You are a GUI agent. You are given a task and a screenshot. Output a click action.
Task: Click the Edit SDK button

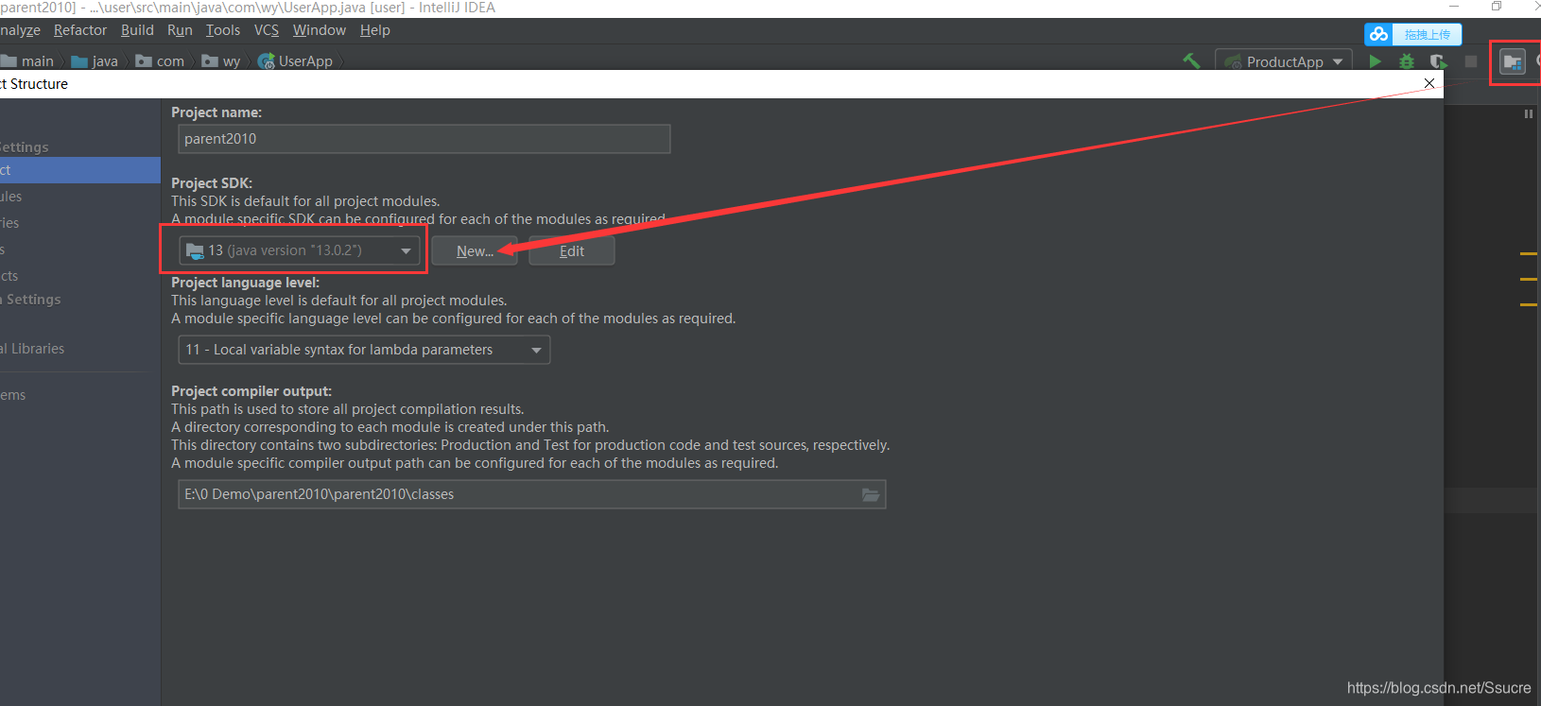coord(571,250)
